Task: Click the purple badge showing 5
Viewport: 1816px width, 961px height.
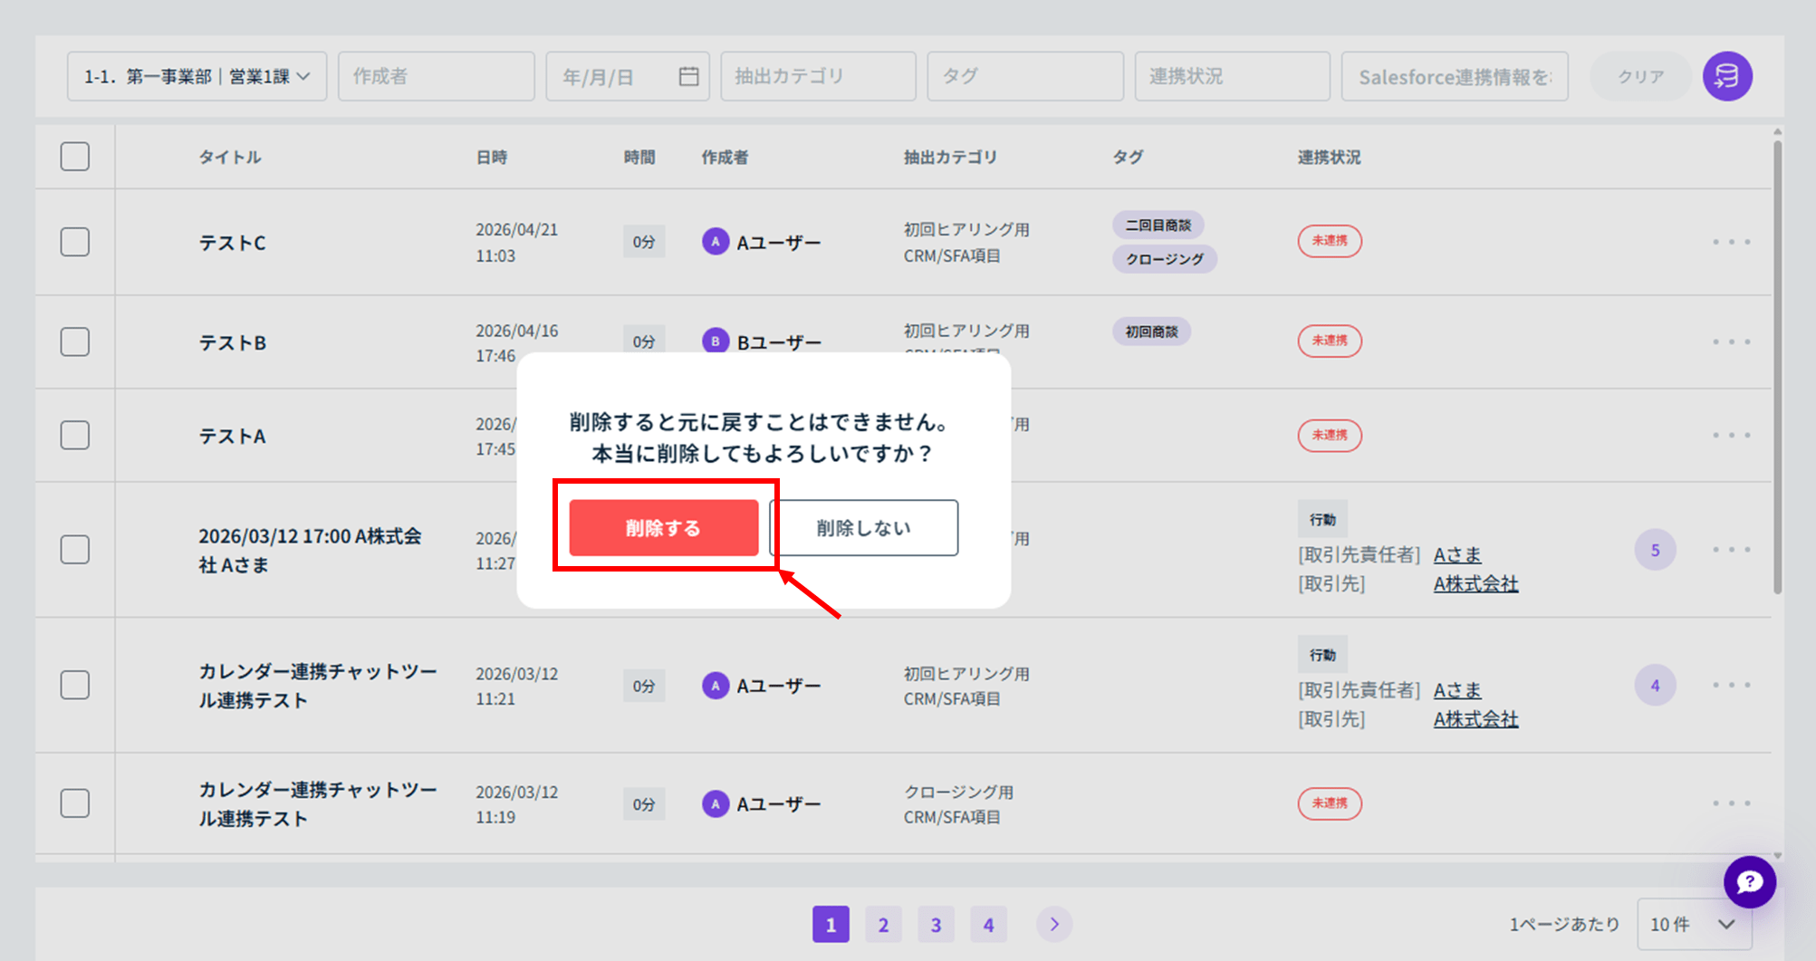Action: point(1655,550)
